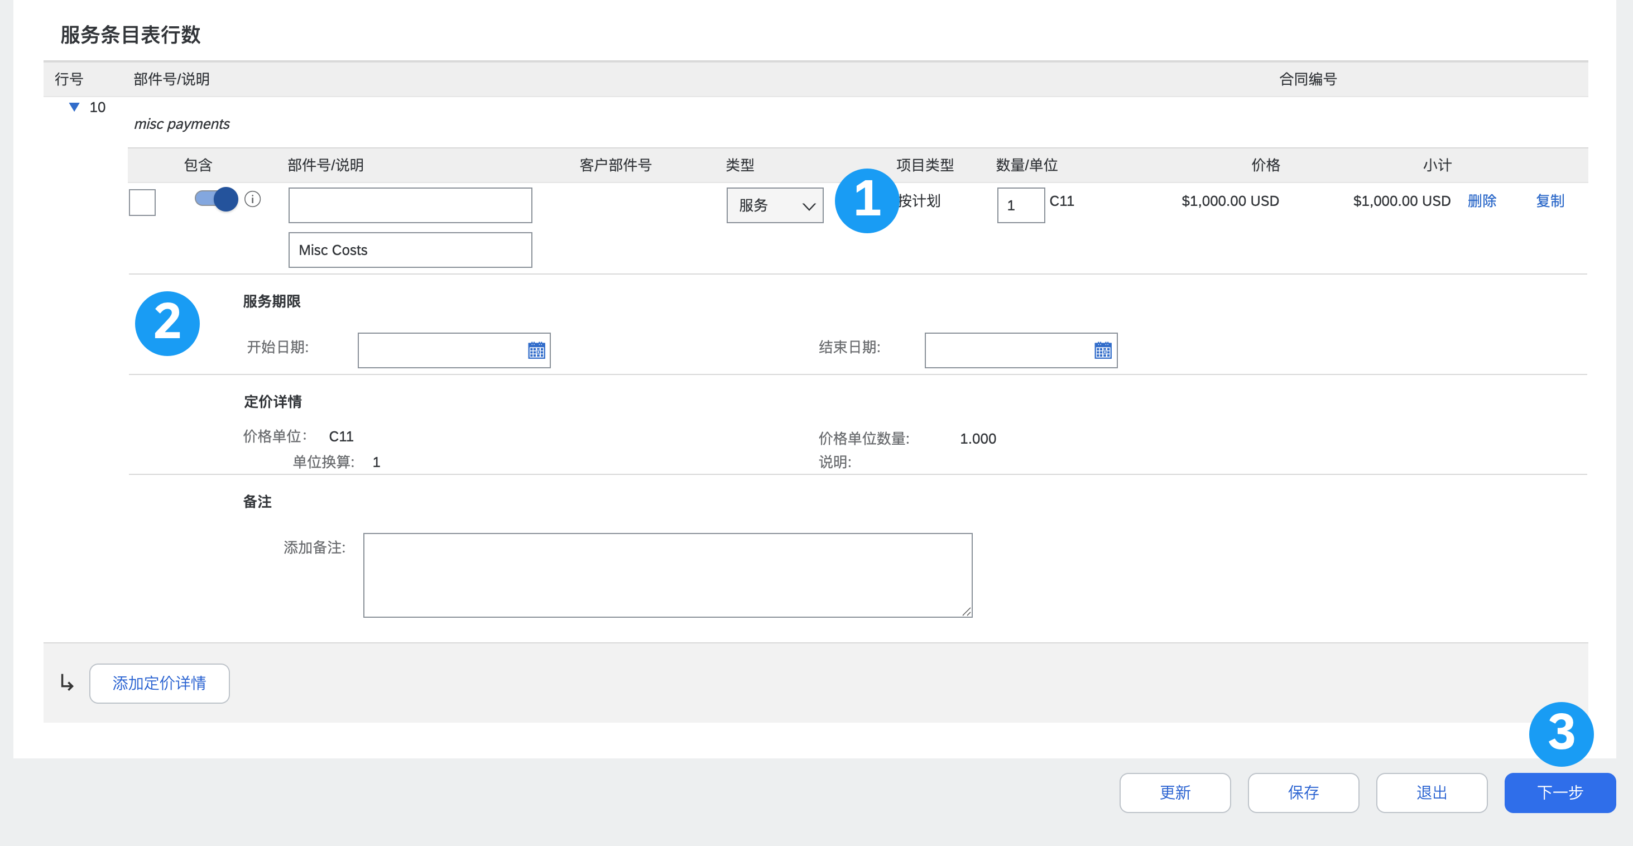Check the service line row checkbox
Screen dimensions: 1633x846
coord(142,202)
